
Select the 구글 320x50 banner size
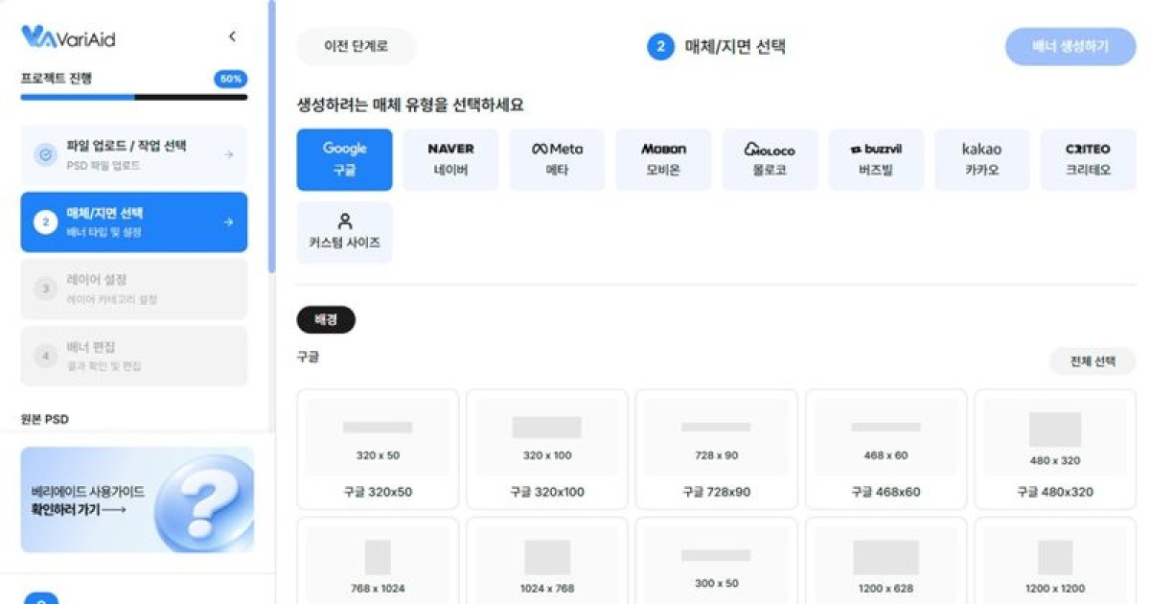coord(379,447)
